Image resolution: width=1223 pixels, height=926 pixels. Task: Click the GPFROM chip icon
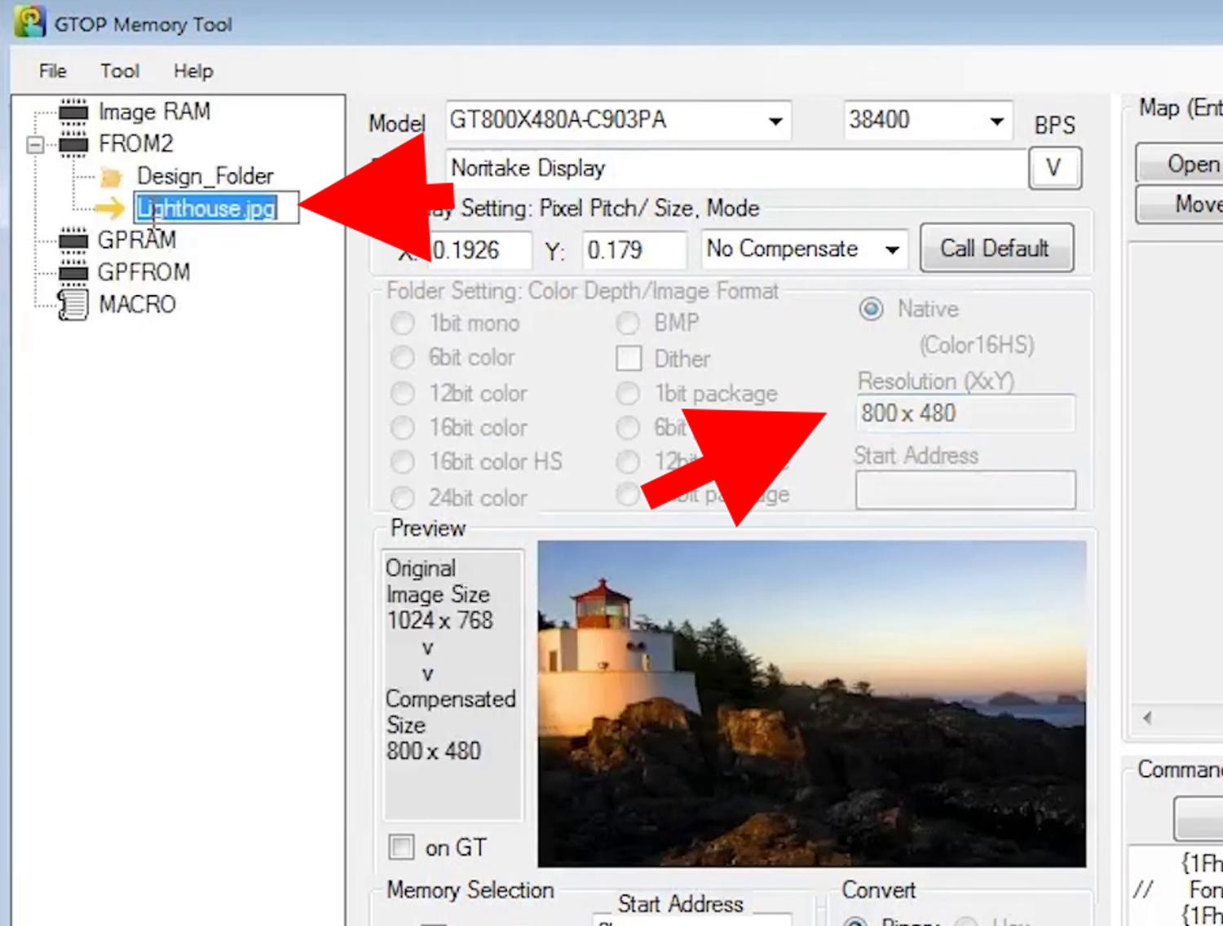tap(73, 272)
